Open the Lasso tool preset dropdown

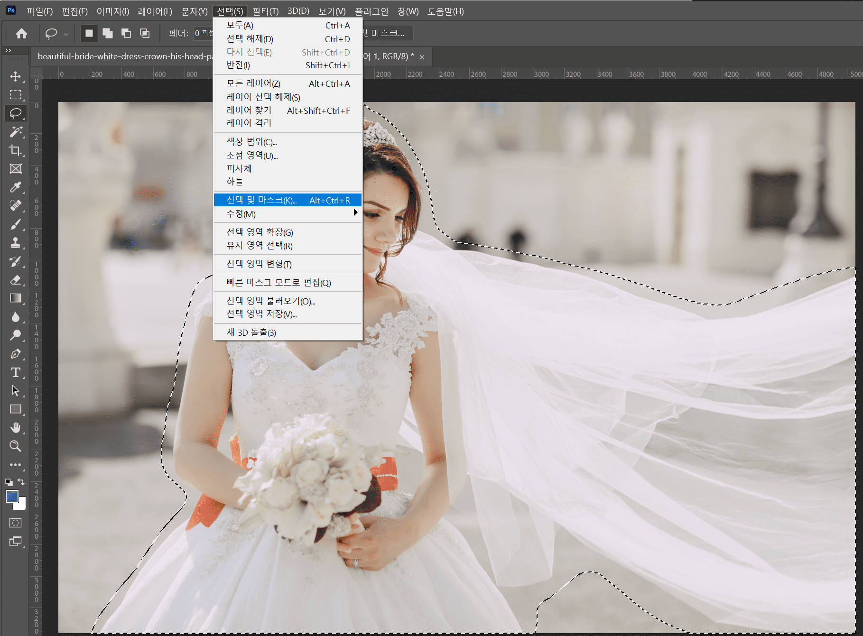pos(66,34)
